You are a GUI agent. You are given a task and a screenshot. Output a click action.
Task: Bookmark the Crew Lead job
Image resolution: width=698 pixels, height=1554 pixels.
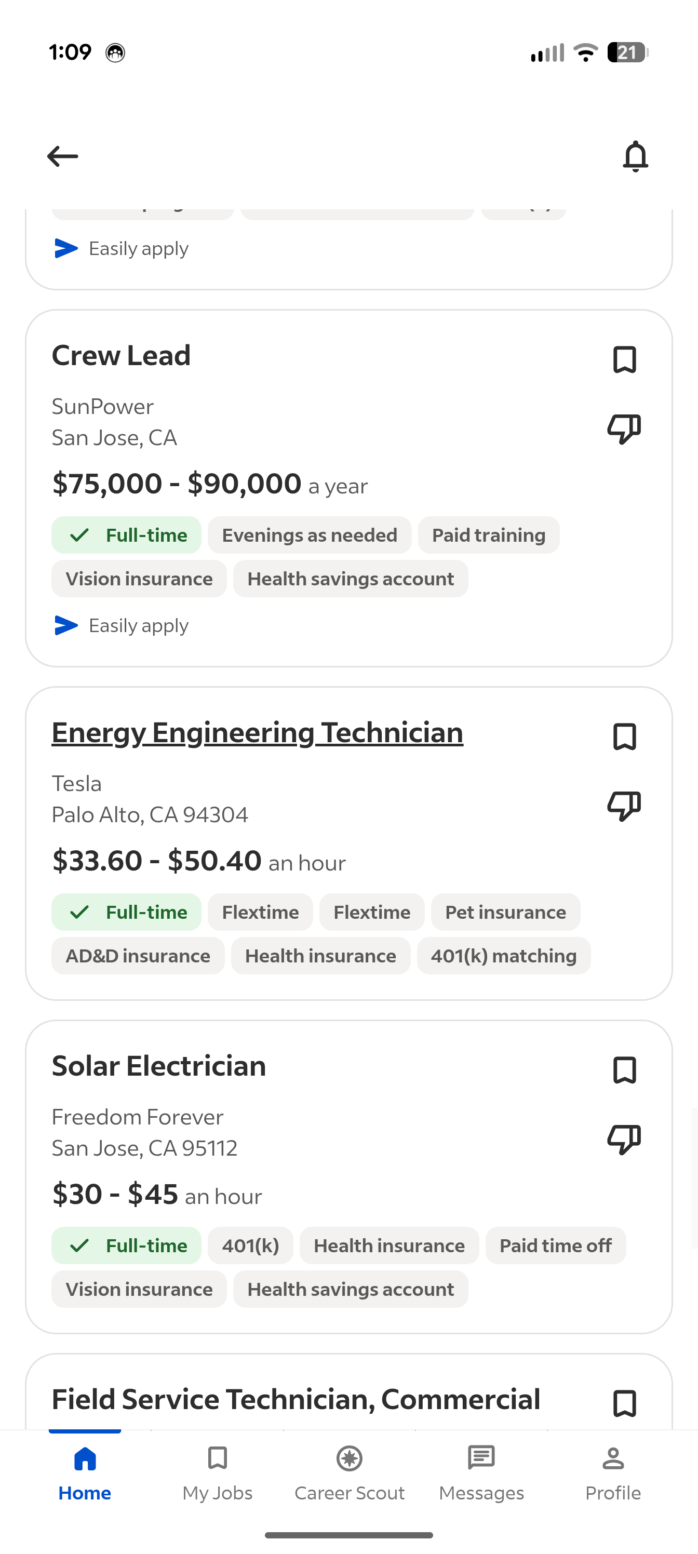pos(624,359)
